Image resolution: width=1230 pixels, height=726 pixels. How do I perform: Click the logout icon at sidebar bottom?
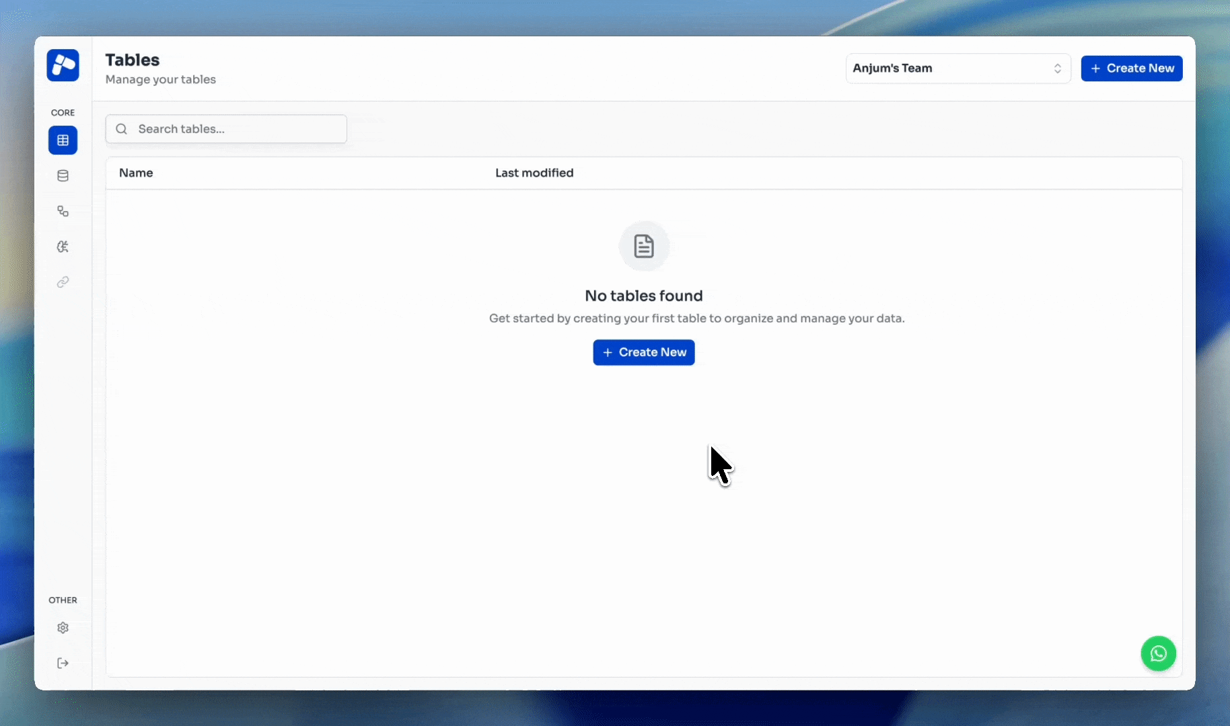click(x=63, y=663)
